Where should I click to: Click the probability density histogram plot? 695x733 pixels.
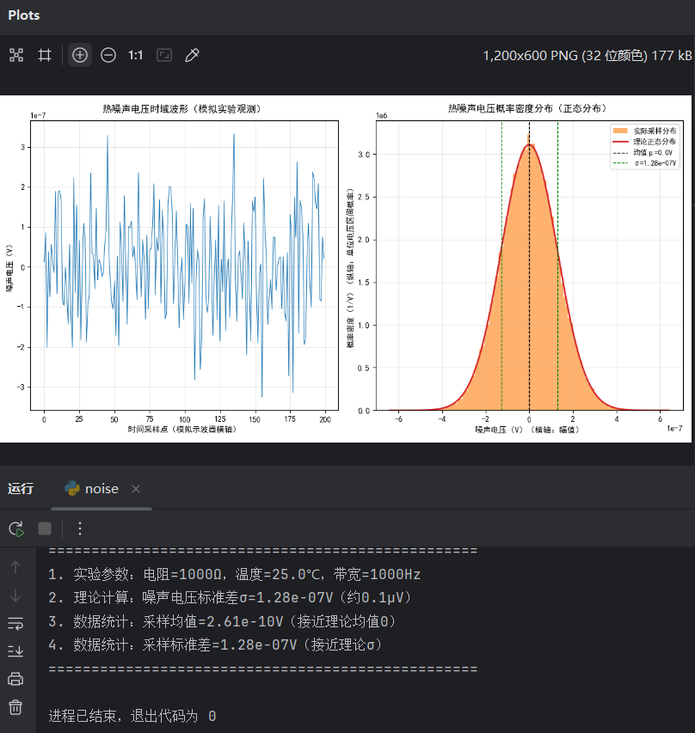(x=529, y=266)
